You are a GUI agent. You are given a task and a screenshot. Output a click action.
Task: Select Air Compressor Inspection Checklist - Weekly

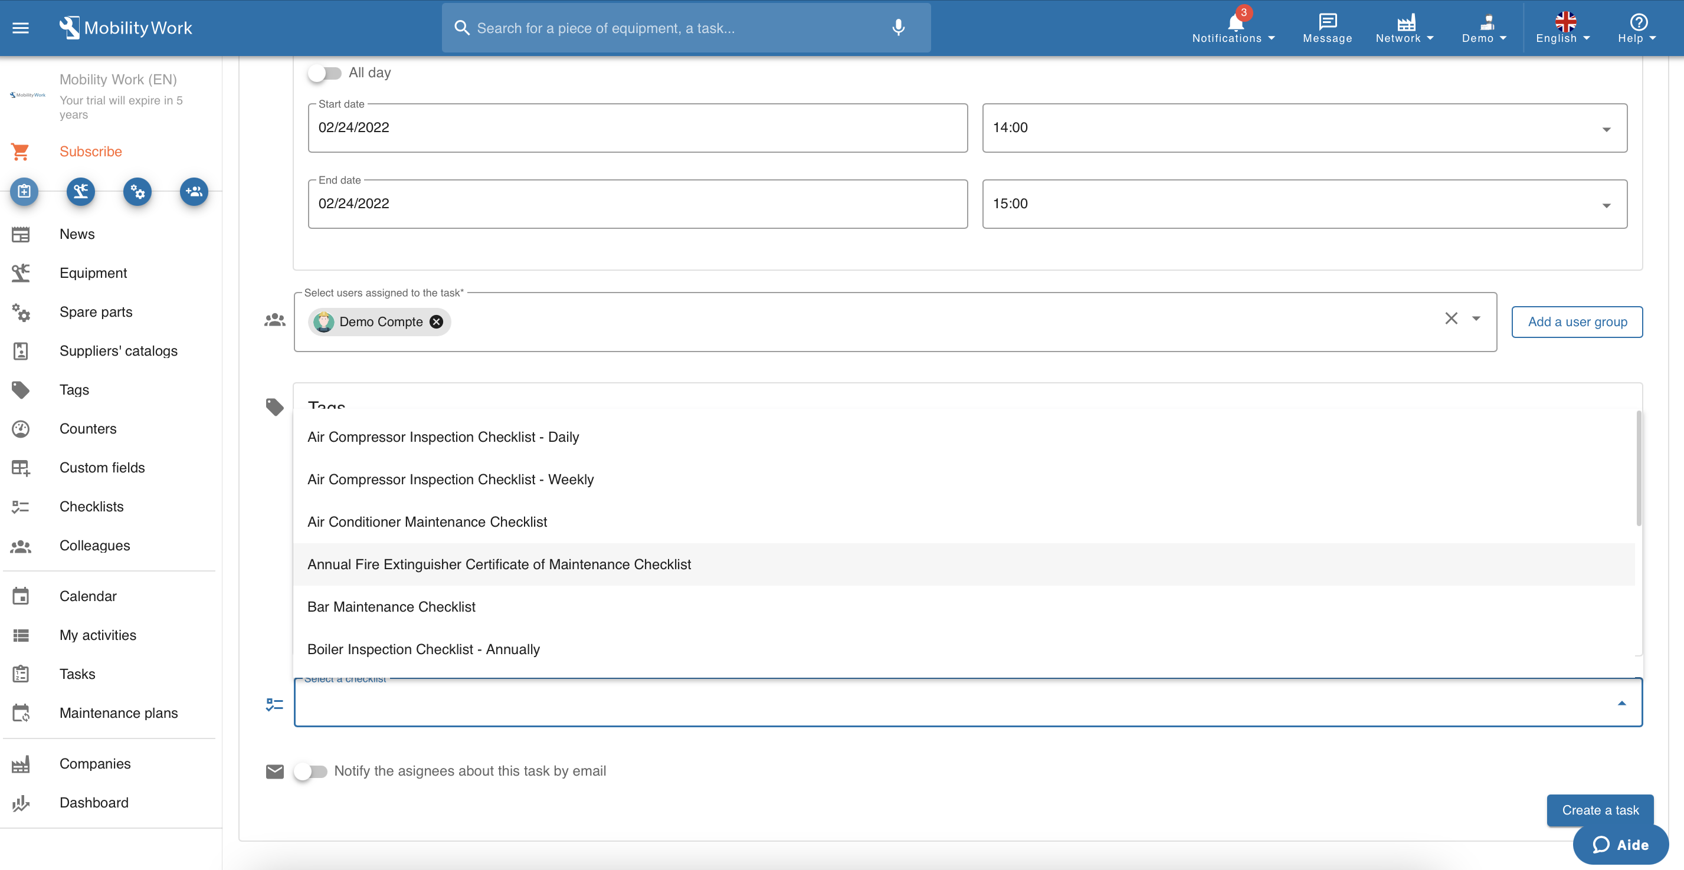click(964, 480)
